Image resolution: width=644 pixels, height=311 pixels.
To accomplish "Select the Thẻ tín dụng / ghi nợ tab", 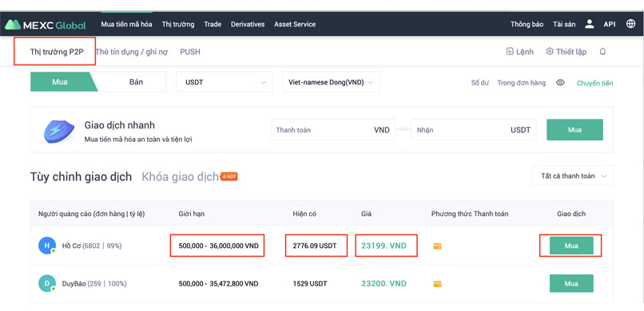I will pyautogui.click(x=132, y=52).
